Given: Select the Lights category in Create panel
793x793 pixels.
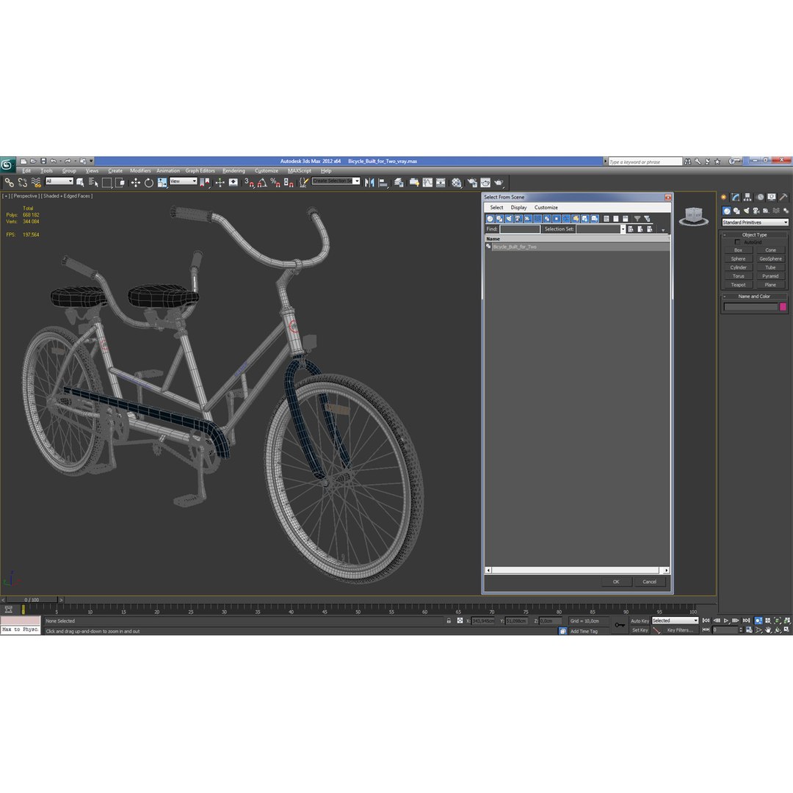Looking at the screenshot, I should coord(747,211).
